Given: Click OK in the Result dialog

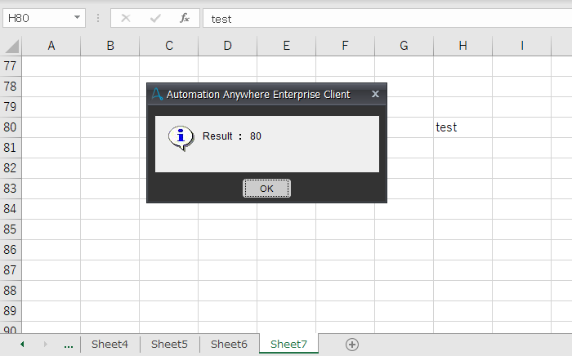Looking at the screenshot, I should pyautogui.click(x=266, y=189).
